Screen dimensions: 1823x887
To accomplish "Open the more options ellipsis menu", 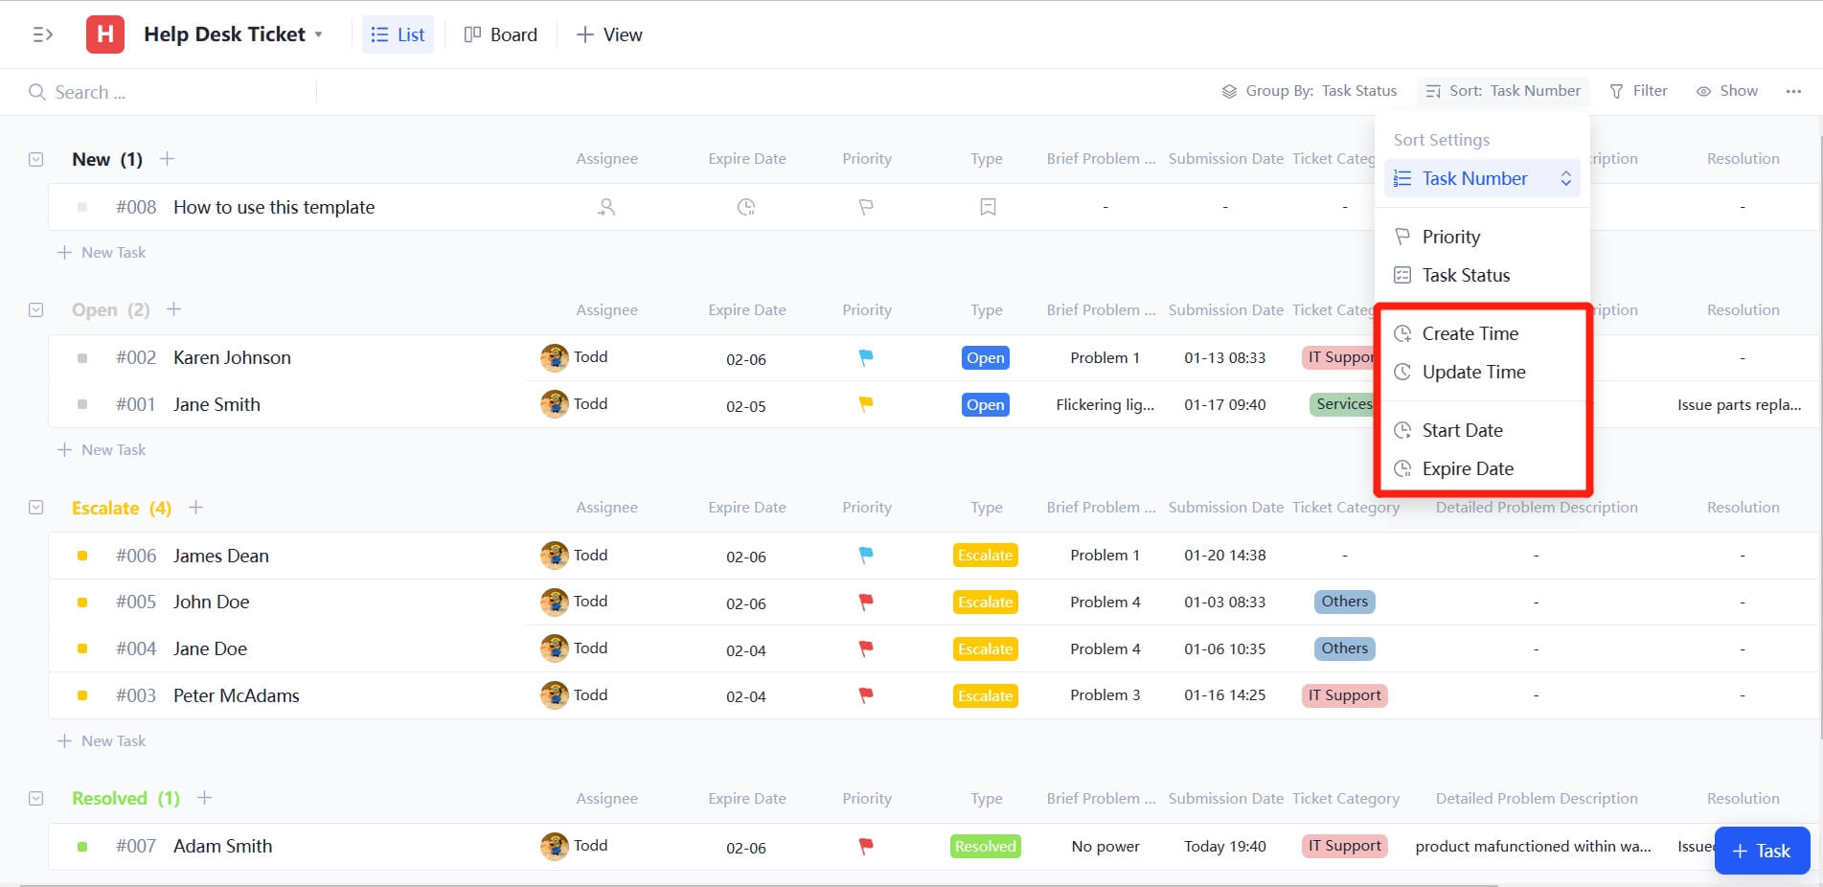I will click(1793, 91).
